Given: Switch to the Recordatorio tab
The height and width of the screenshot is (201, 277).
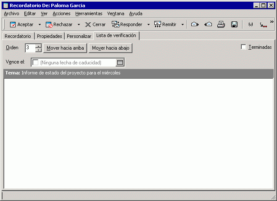Looking at the screenshot, I should 18,36.
